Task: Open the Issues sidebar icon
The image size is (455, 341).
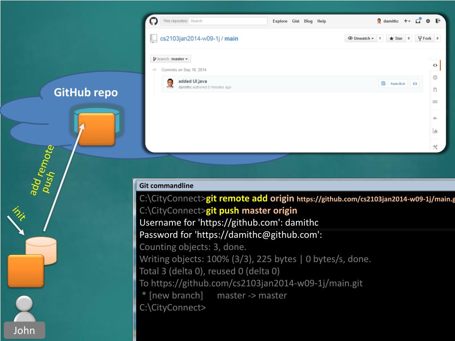Action: (x=435, y=77)
